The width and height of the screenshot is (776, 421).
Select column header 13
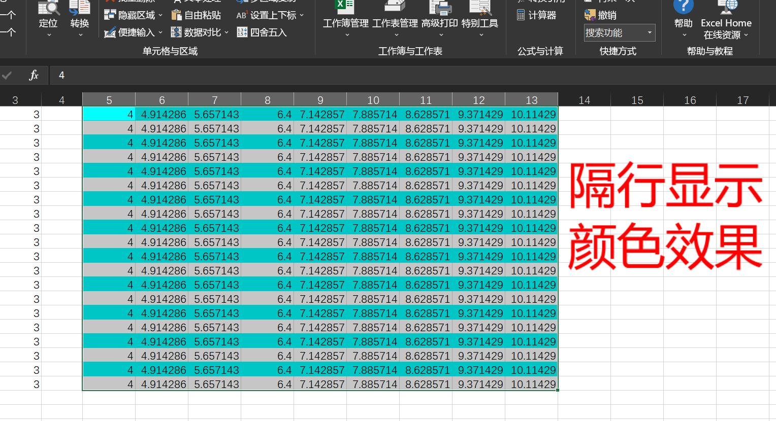coord(532,100)
